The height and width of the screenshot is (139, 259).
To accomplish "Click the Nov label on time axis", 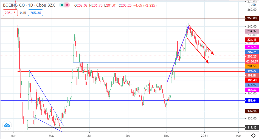I will pyautogui.click(x=167, y=136).
